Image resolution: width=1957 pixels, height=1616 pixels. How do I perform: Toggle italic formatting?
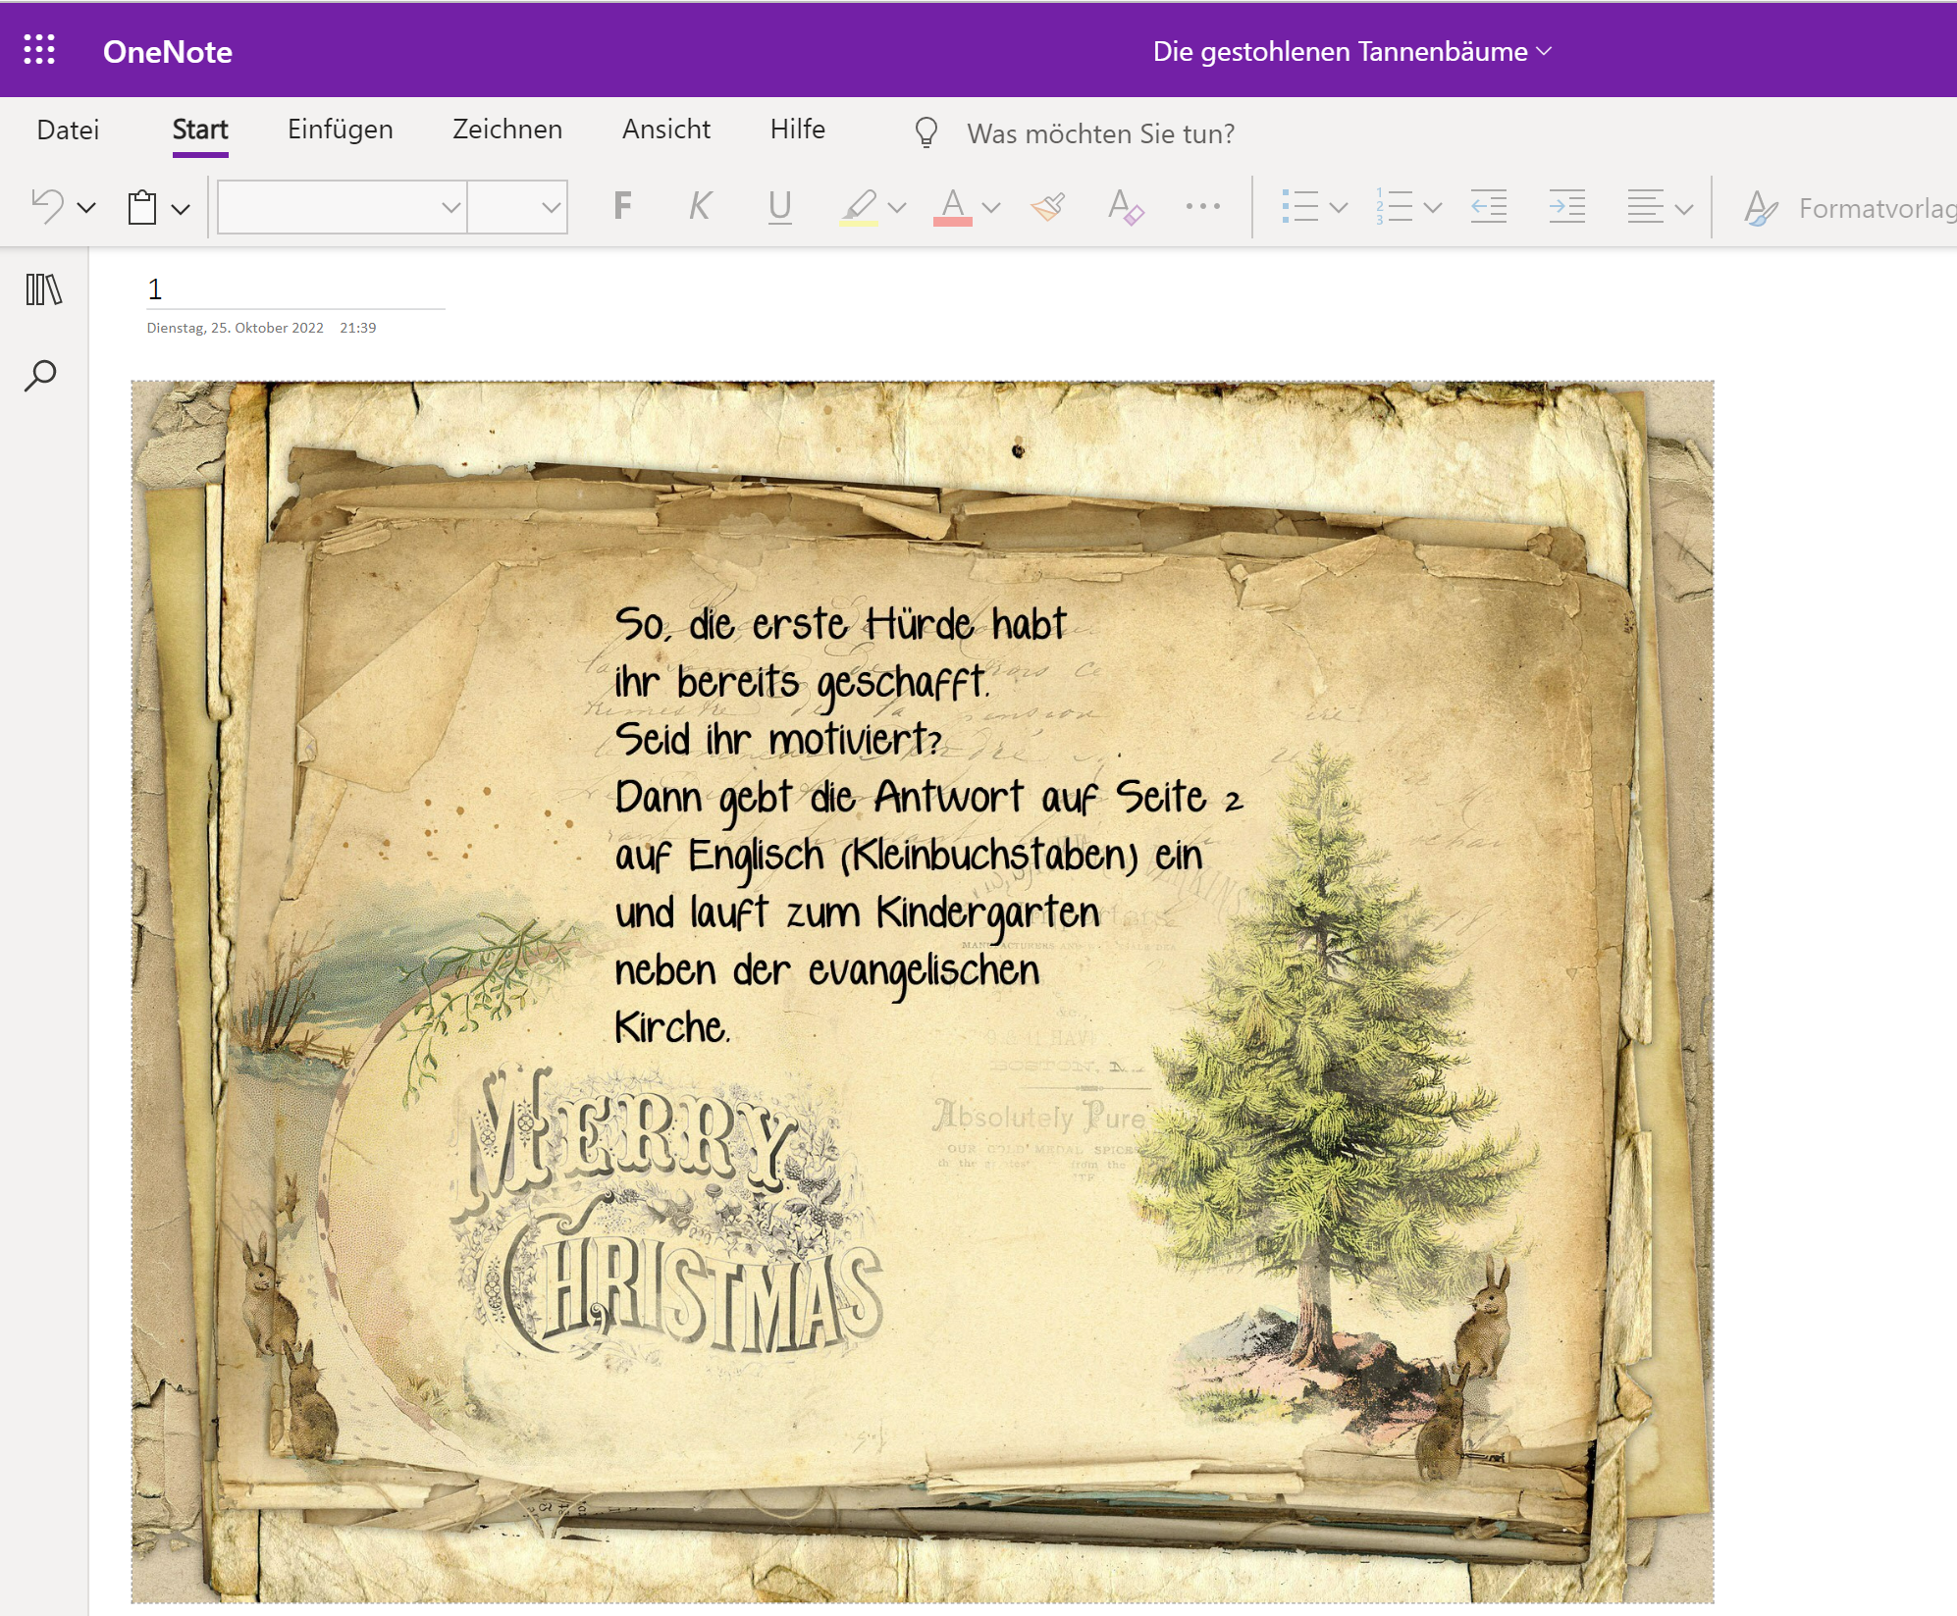pyautogui.click(x=699, y=207)
